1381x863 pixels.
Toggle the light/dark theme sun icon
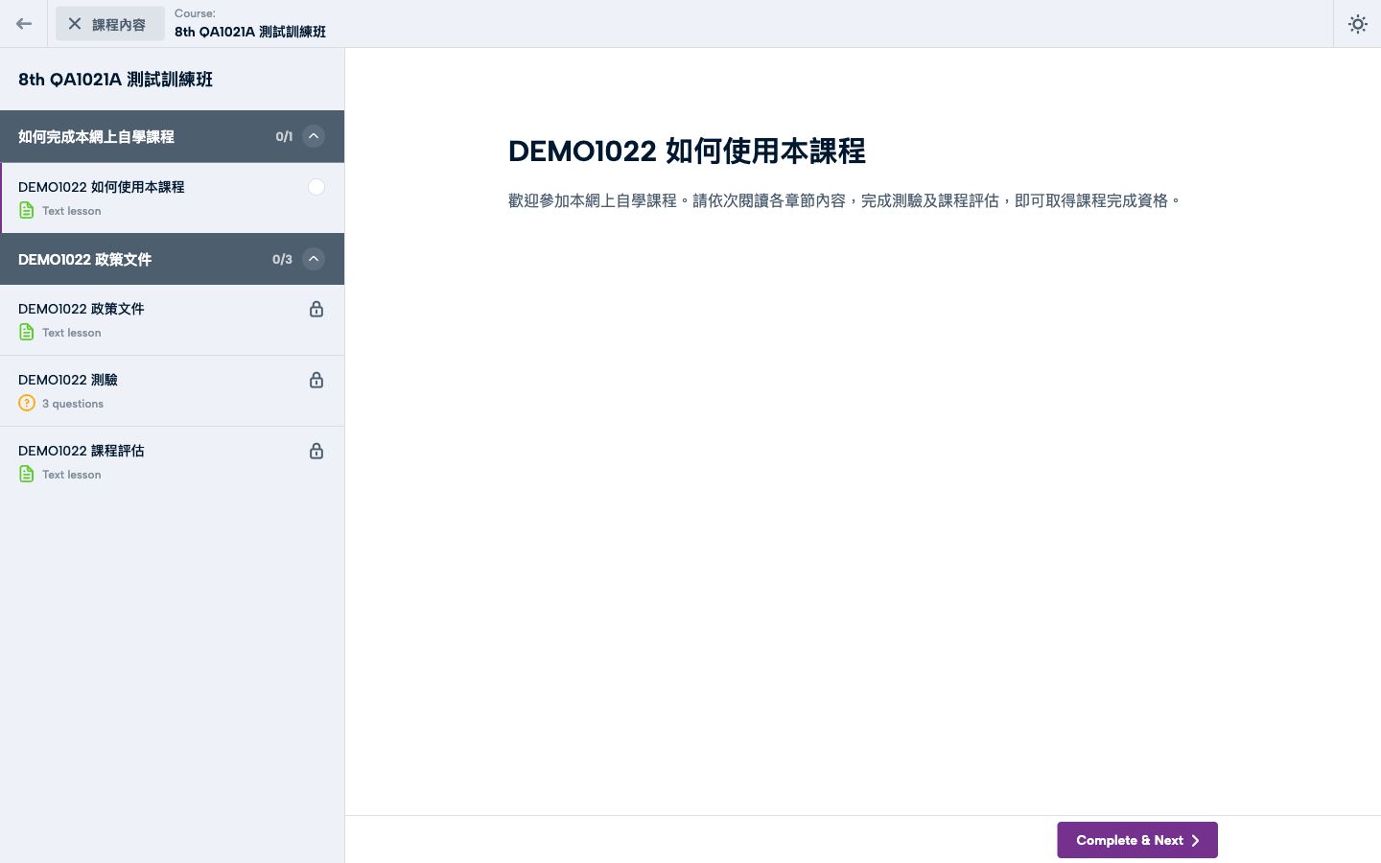(x=1357, y=24)
